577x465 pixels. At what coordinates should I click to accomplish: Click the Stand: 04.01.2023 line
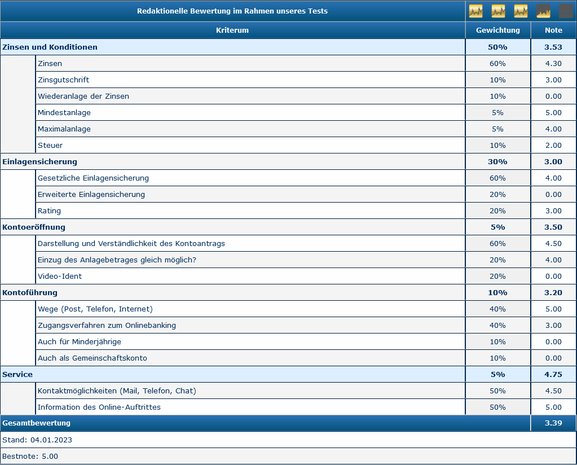(x=37, y=440)
